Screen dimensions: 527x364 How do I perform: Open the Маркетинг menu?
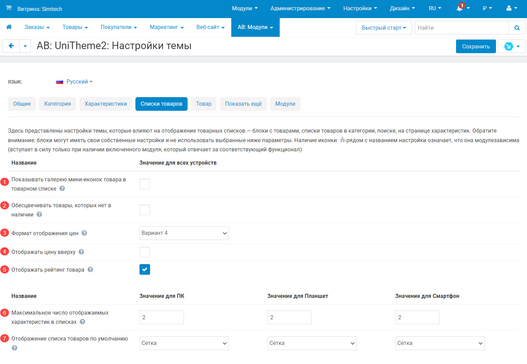tap(167, 27)
